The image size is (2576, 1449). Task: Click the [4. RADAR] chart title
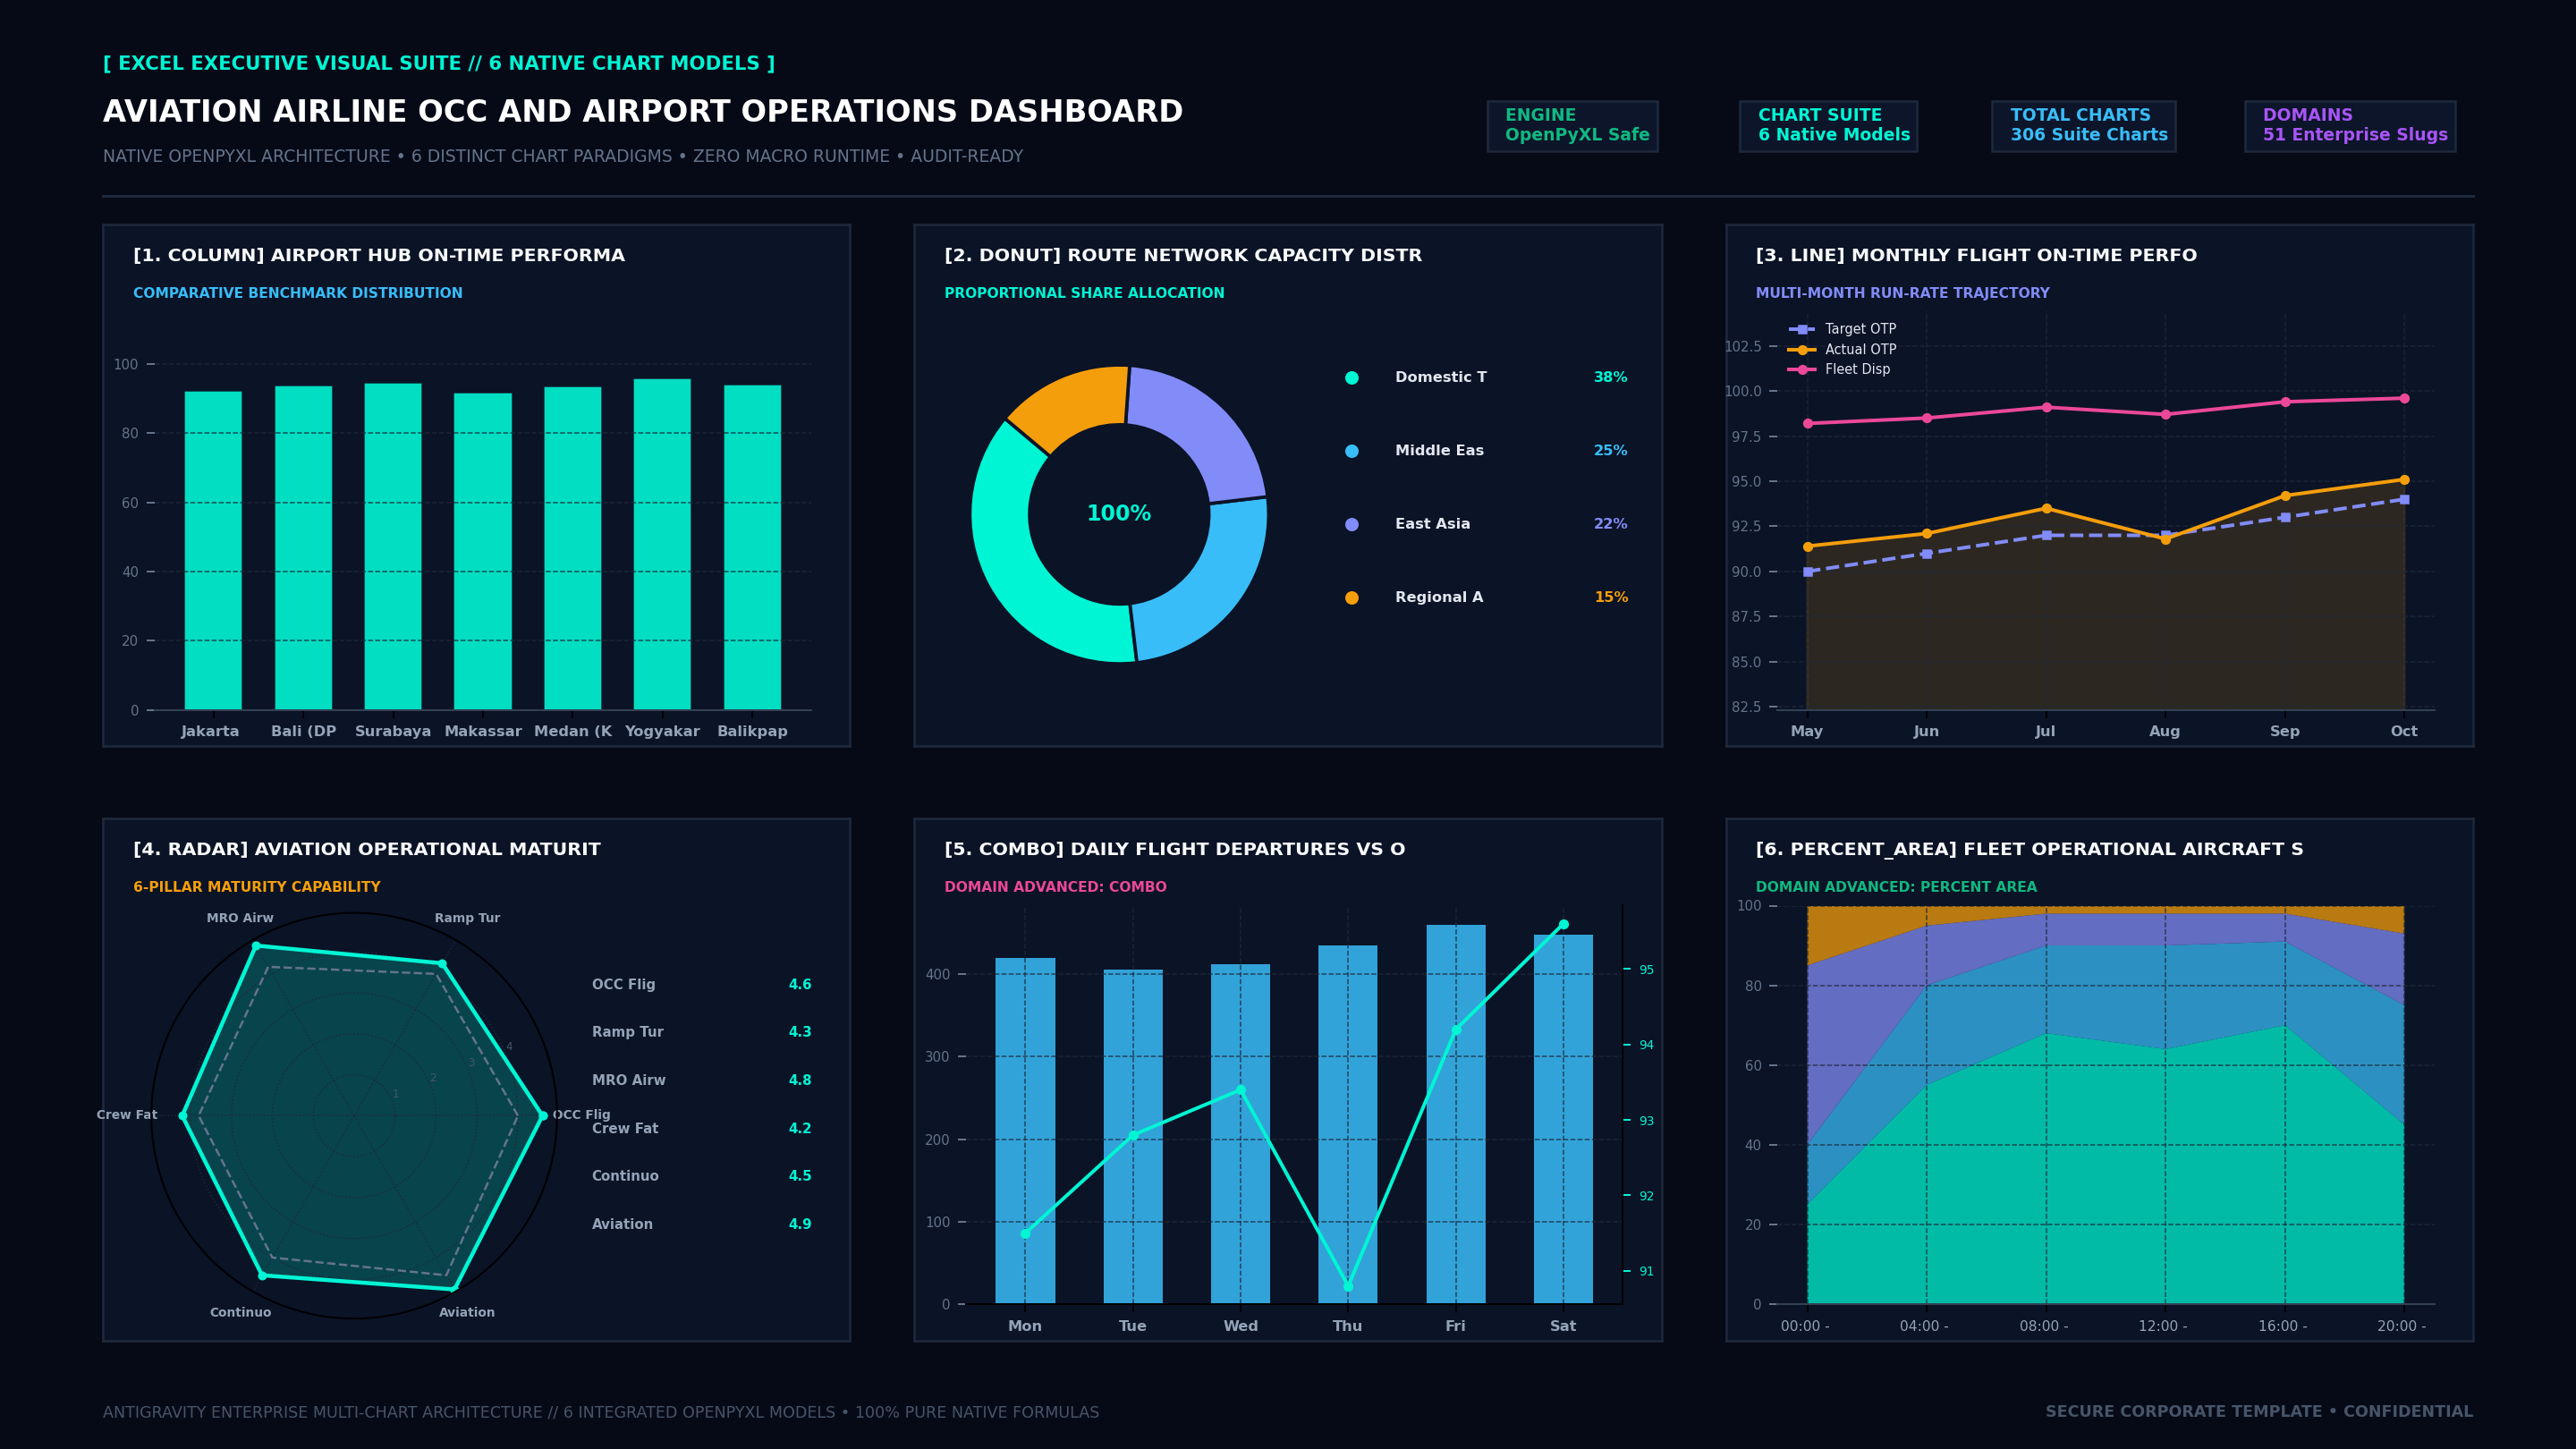pos(367,849)
